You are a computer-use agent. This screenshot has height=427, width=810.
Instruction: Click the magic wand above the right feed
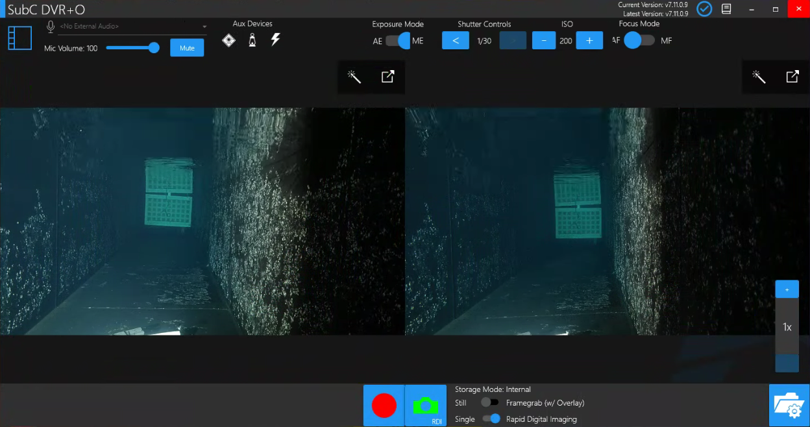(759, 77)
